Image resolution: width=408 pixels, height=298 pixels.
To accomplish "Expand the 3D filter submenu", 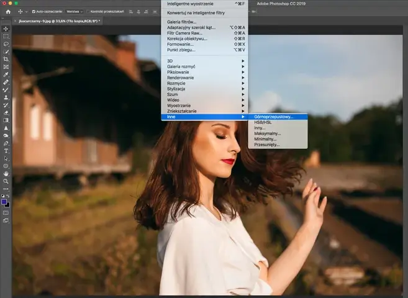I will point(204,61).
